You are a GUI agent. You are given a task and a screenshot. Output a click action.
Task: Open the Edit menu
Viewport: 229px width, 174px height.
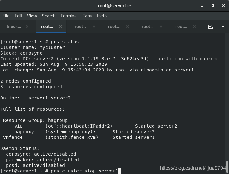pos(18,16)
